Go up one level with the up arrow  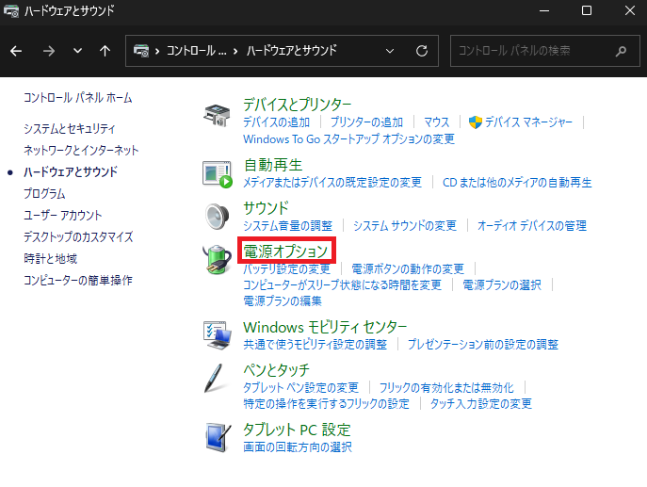(105, 50)
